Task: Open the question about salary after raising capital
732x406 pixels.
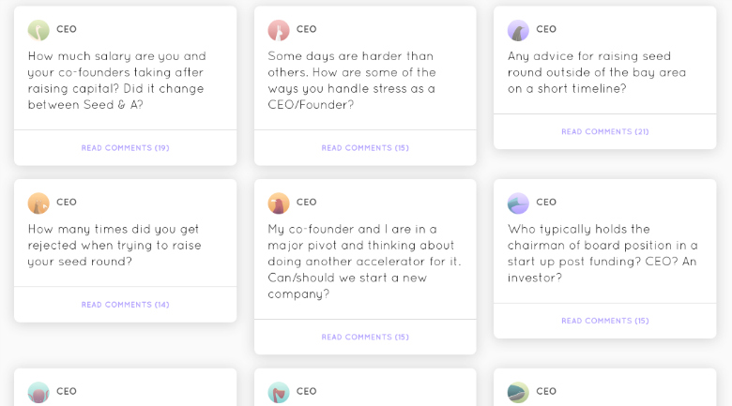Action: point(116,81)
